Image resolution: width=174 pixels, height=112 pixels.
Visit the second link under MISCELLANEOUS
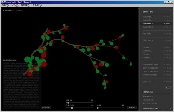(148, 100)
